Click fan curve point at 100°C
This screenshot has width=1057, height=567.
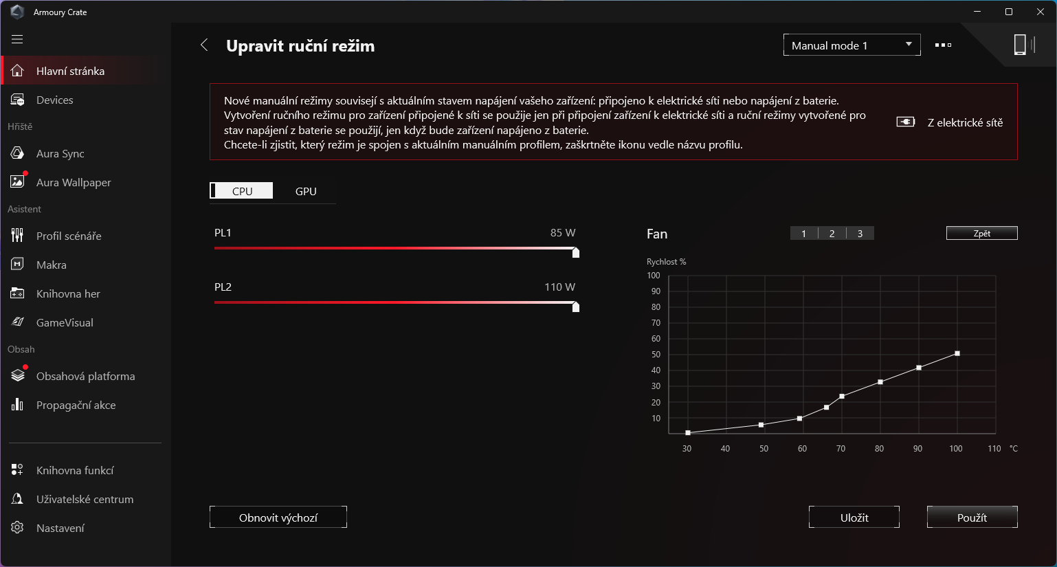click(x=957, y=354)
